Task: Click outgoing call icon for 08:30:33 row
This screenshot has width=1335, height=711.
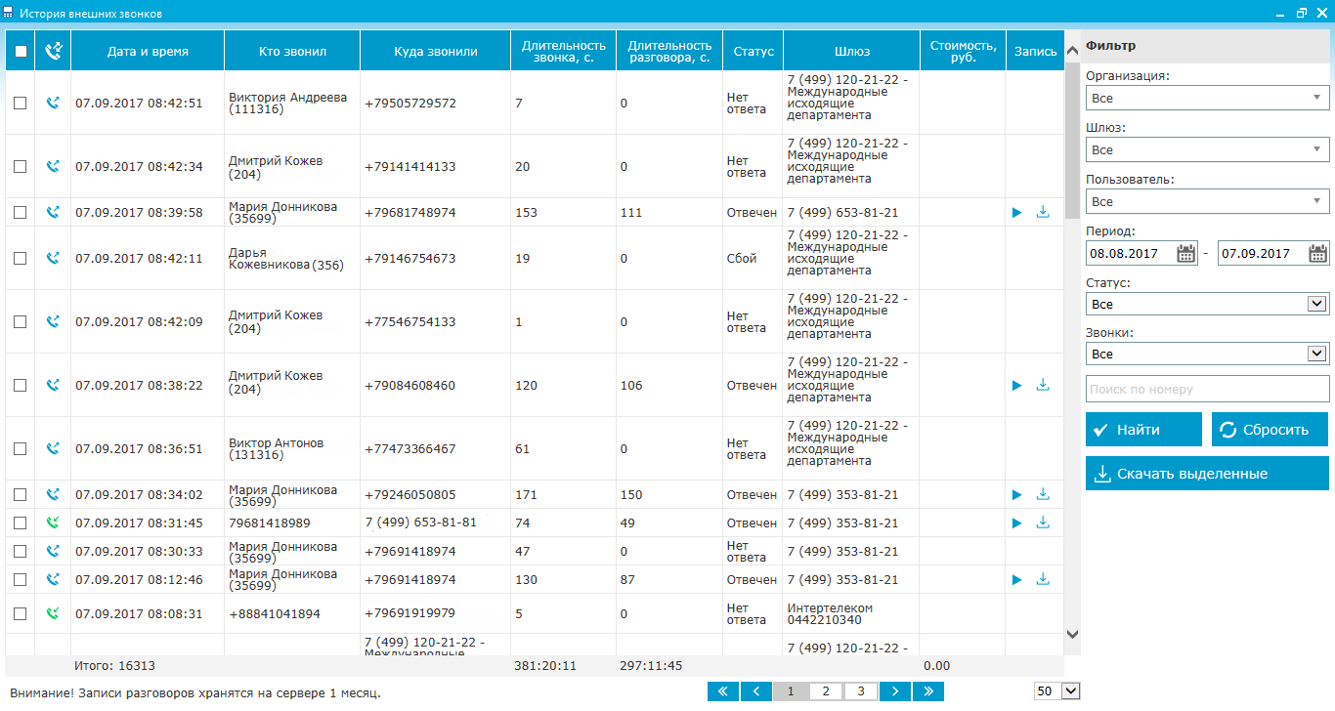Action: pyautogui.click(x=53, y=551)
